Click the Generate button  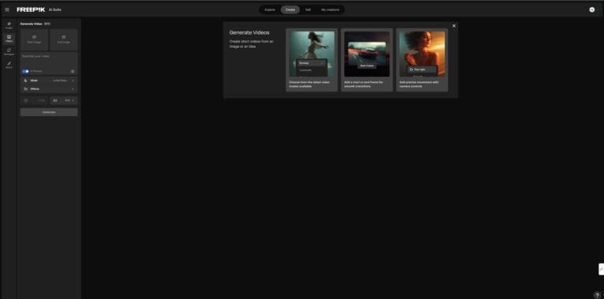[49, 112]
